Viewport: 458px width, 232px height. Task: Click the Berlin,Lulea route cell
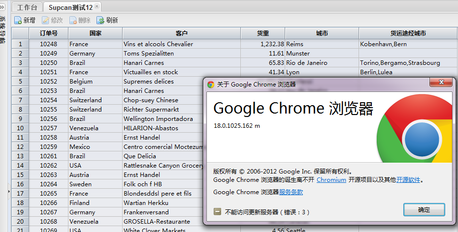408,72
